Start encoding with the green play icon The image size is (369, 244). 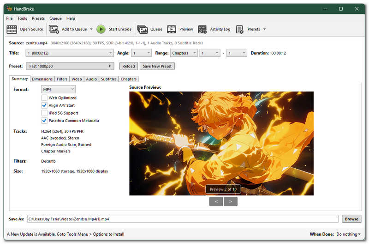(x=101, y=29)
